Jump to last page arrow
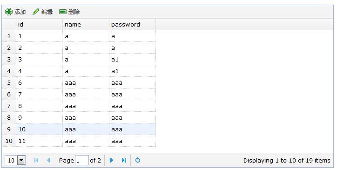The image size is (337, 170). (x=124, y=160)
